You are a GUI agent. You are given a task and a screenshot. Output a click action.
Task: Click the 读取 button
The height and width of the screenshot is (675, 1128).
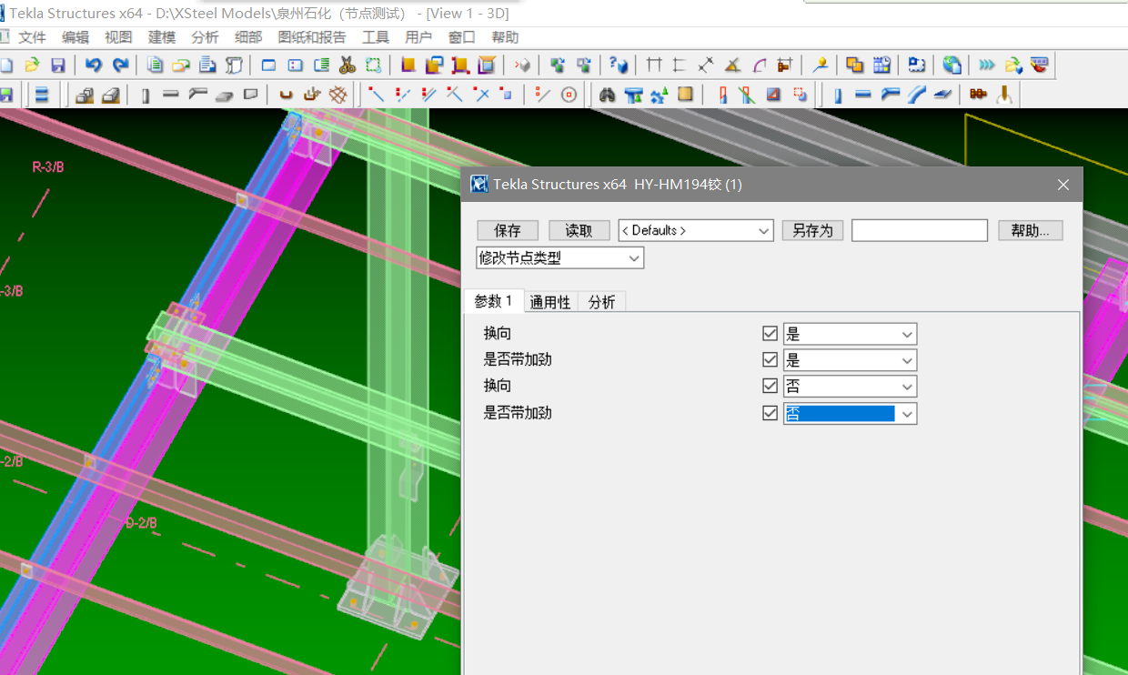[x=579, y=230]
